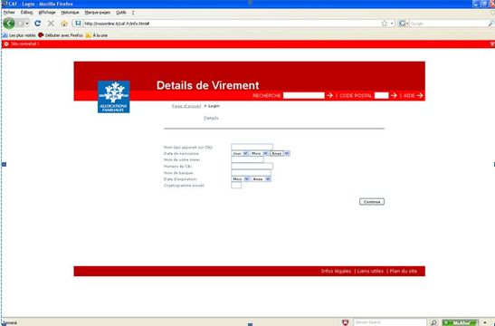Click the Nom de votre mère field

pos(247,159)
